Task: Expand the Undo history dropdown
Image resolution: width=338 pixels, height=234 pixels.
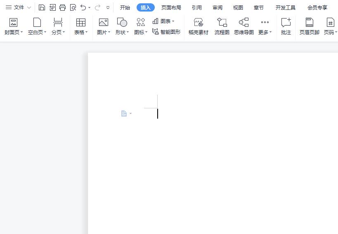Action: click(90, 8)
